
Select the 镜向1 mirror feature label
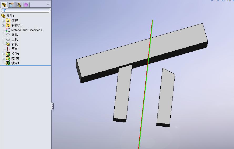click(15, 63)
